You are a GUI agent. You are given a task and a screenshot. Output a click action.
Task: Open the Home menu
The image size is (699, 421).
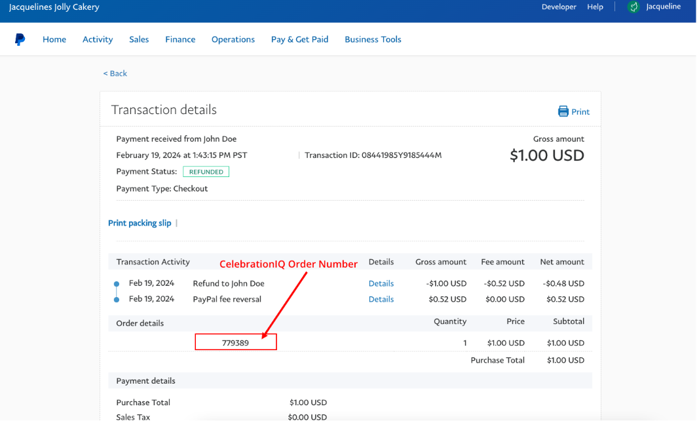point(54,39)
